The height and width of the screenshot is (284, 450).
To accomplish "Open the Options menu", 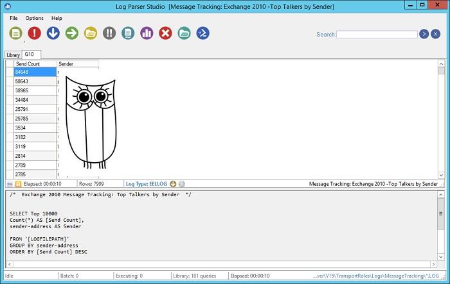I will [x=35, y=18].
